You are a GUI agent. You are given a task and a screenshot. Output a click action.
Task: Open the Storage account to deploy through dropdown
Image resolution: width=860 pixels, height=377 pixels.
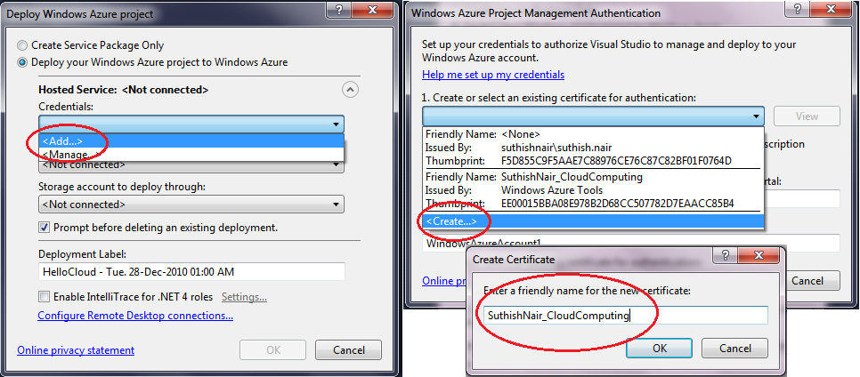pos(191,205)
